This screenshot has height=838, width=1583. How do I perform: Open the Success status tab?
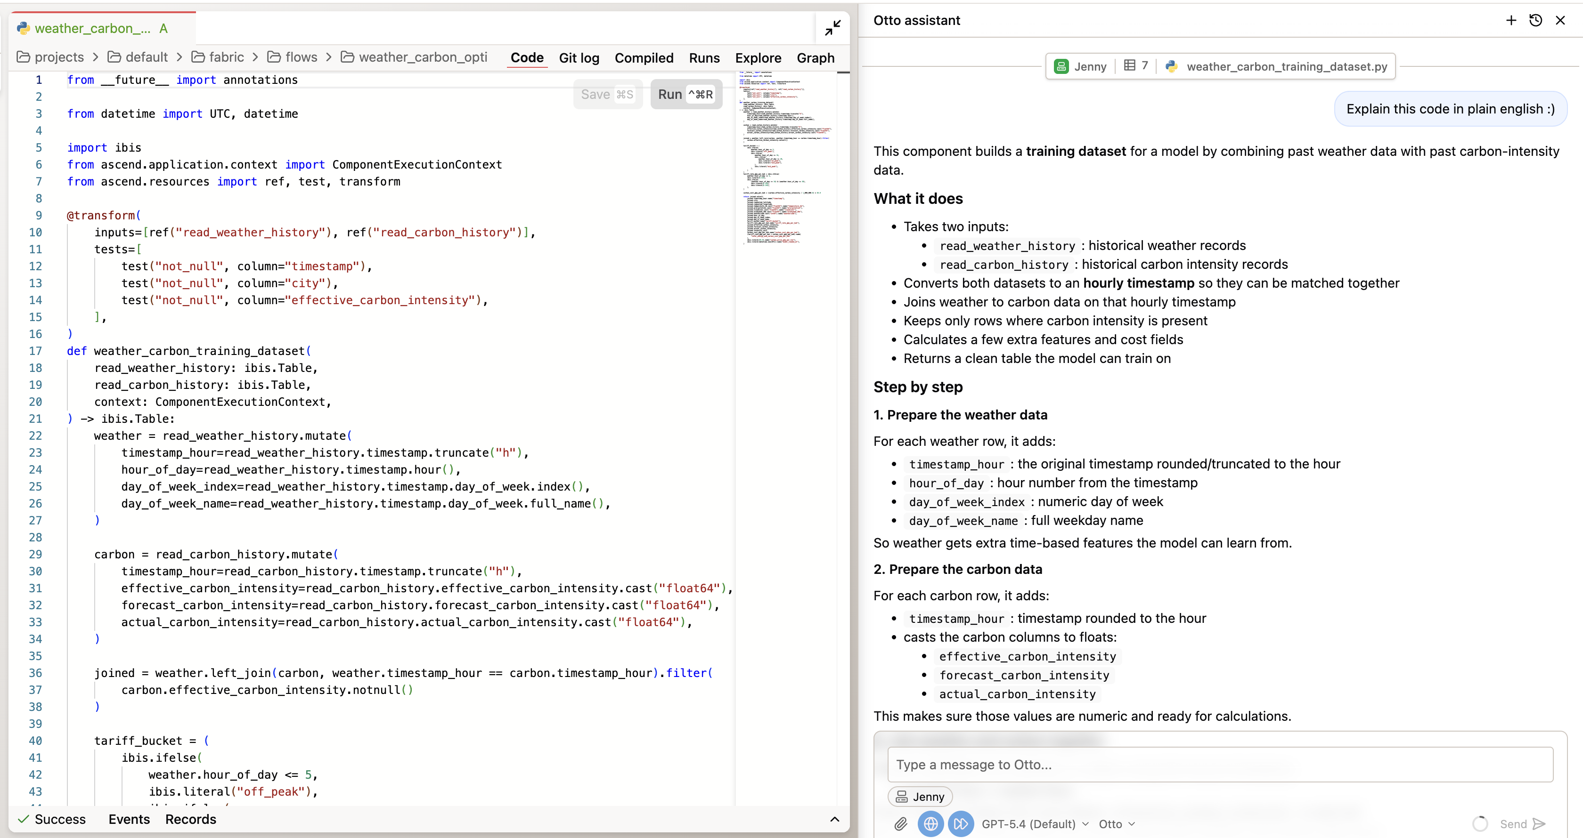(x=52, y=820)
